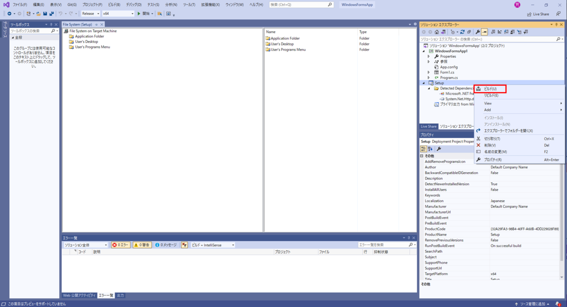Click Solution Explorer Home icon
The image size is (567, 307).
tap(437, 32)
